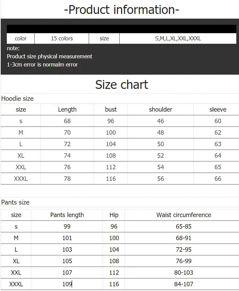Click the "Pants size" section label

point(15,202)
